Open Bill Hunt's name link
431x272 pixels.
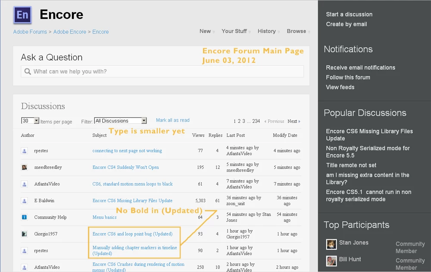click(350, 260)
